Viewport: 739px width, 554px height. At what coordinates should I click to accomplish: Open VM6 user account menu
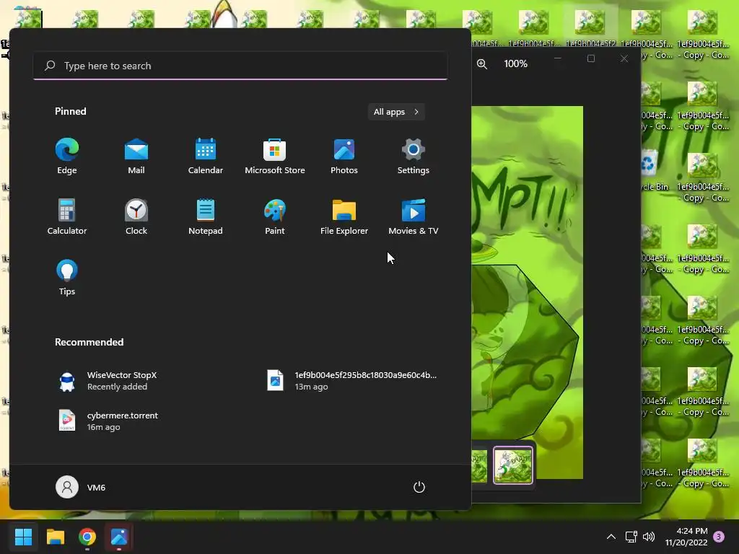coord(81,487)
